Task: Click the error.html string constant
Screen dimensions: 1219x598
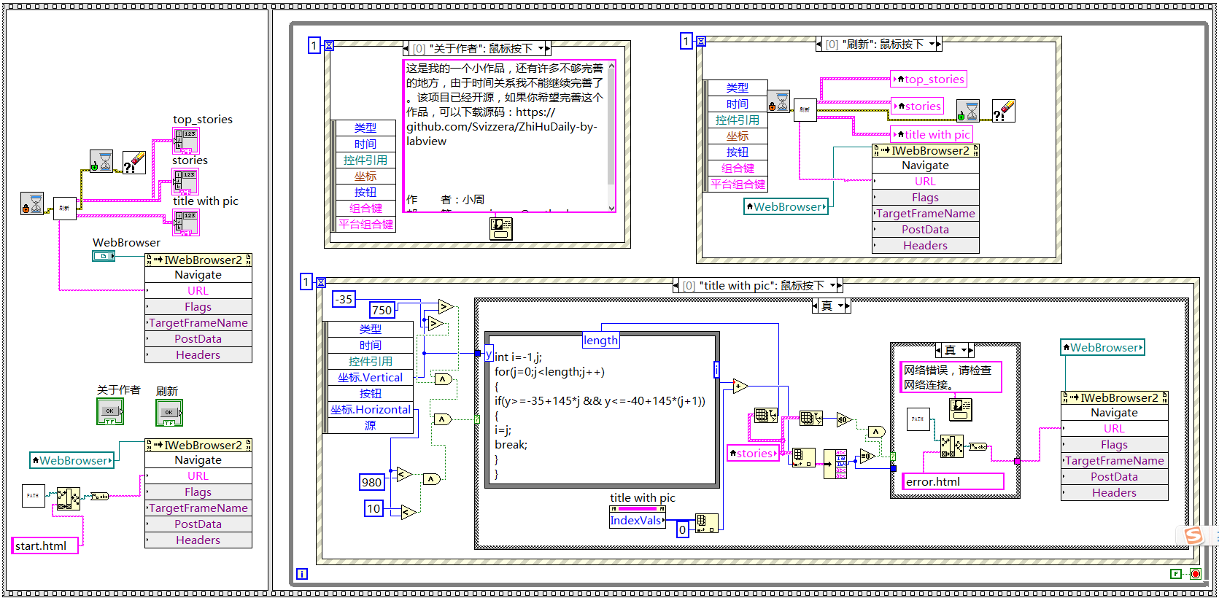Action: (x=953, y=481)
